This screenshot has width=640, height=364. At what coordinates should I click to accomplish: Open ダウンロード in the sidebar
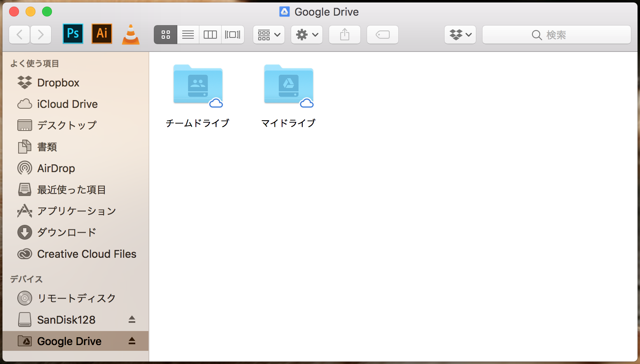coord(75,233)
